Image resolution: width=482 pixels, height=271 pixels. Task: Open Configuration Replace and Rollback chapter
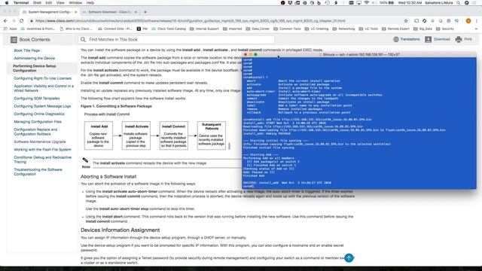point(35,132)
